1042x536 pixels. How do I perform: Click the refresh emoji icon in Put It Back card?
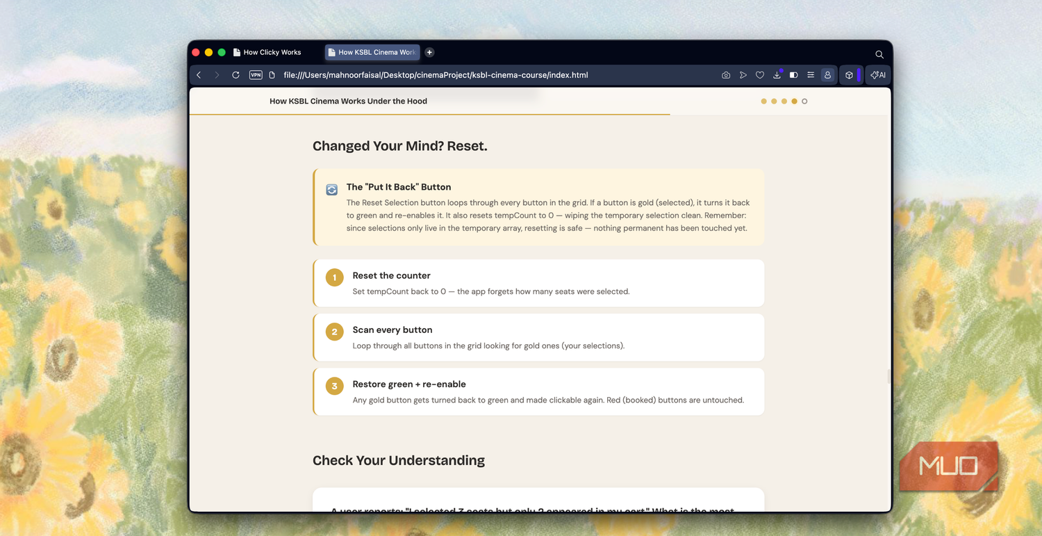coord(332,190)
